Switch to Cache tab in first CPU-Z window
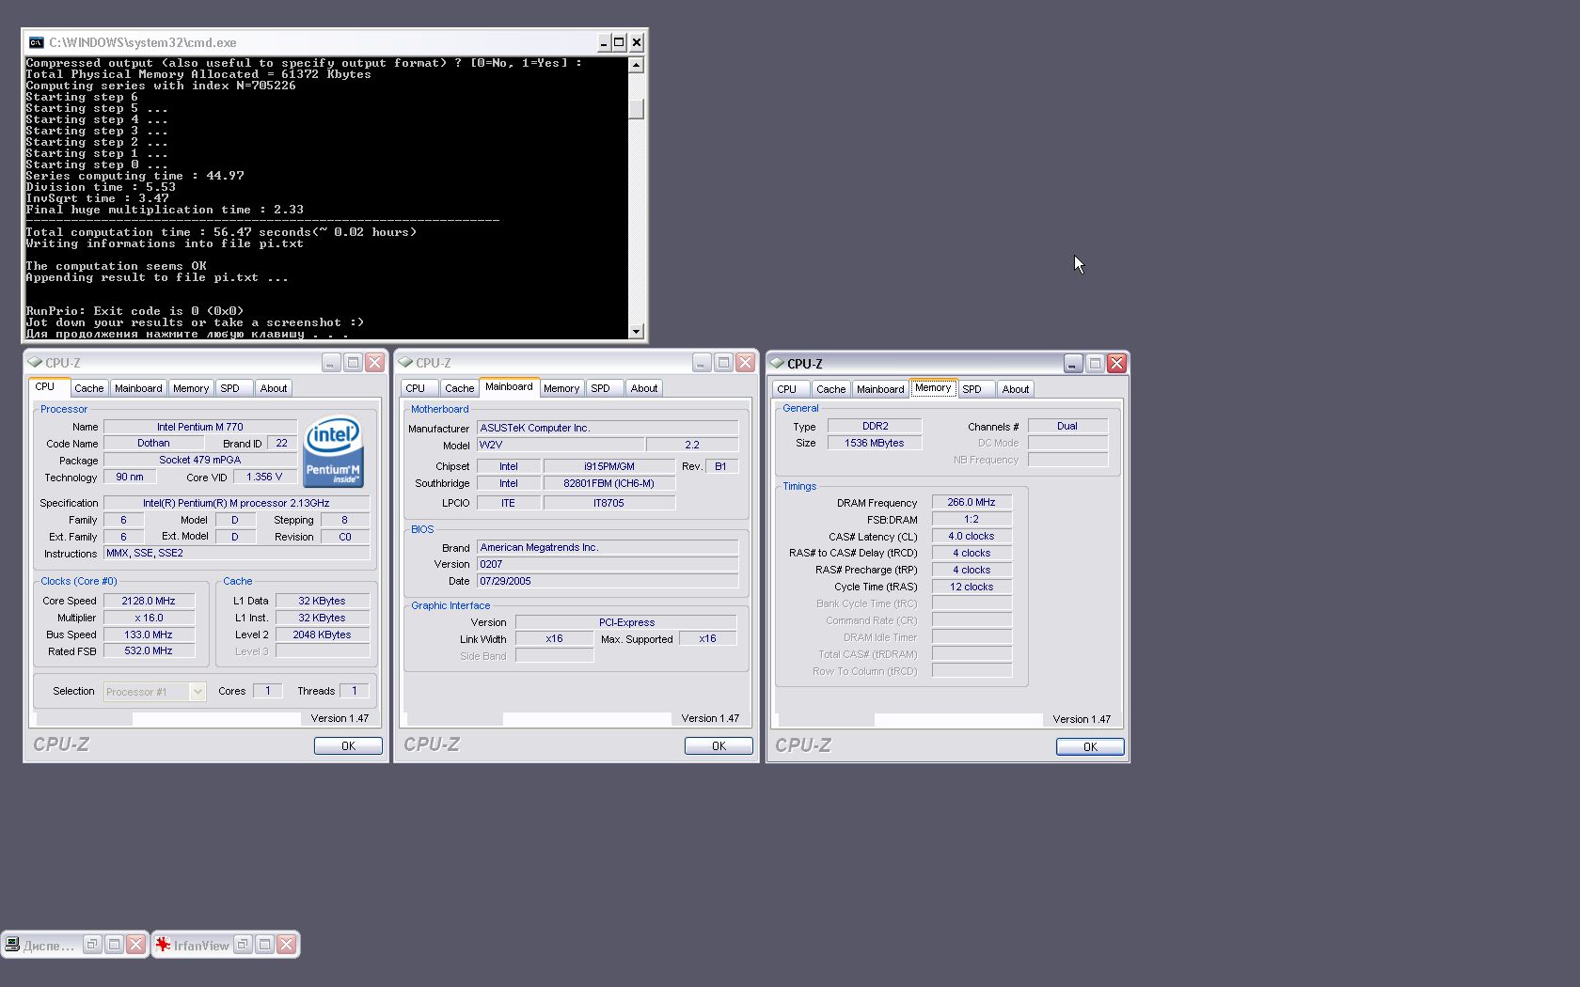 pos(89,388)
